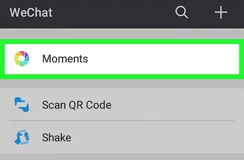This screenshot has height=160, width=244.
Task: Tap the blue Scan QR Code icon
Action: click(x=21, y=105)
